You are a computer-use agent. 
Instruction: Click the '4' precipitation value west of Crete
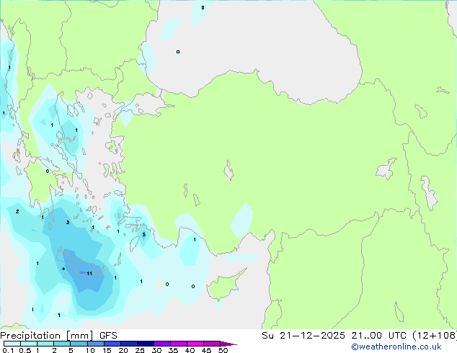tap(63, 269)
